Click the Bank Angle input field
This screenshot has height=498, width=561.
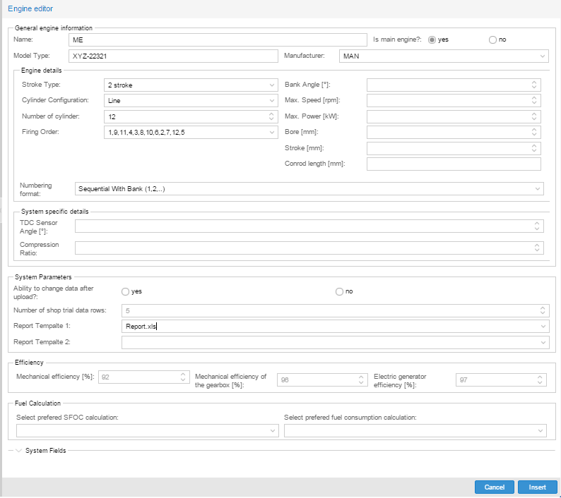[454, 85]
